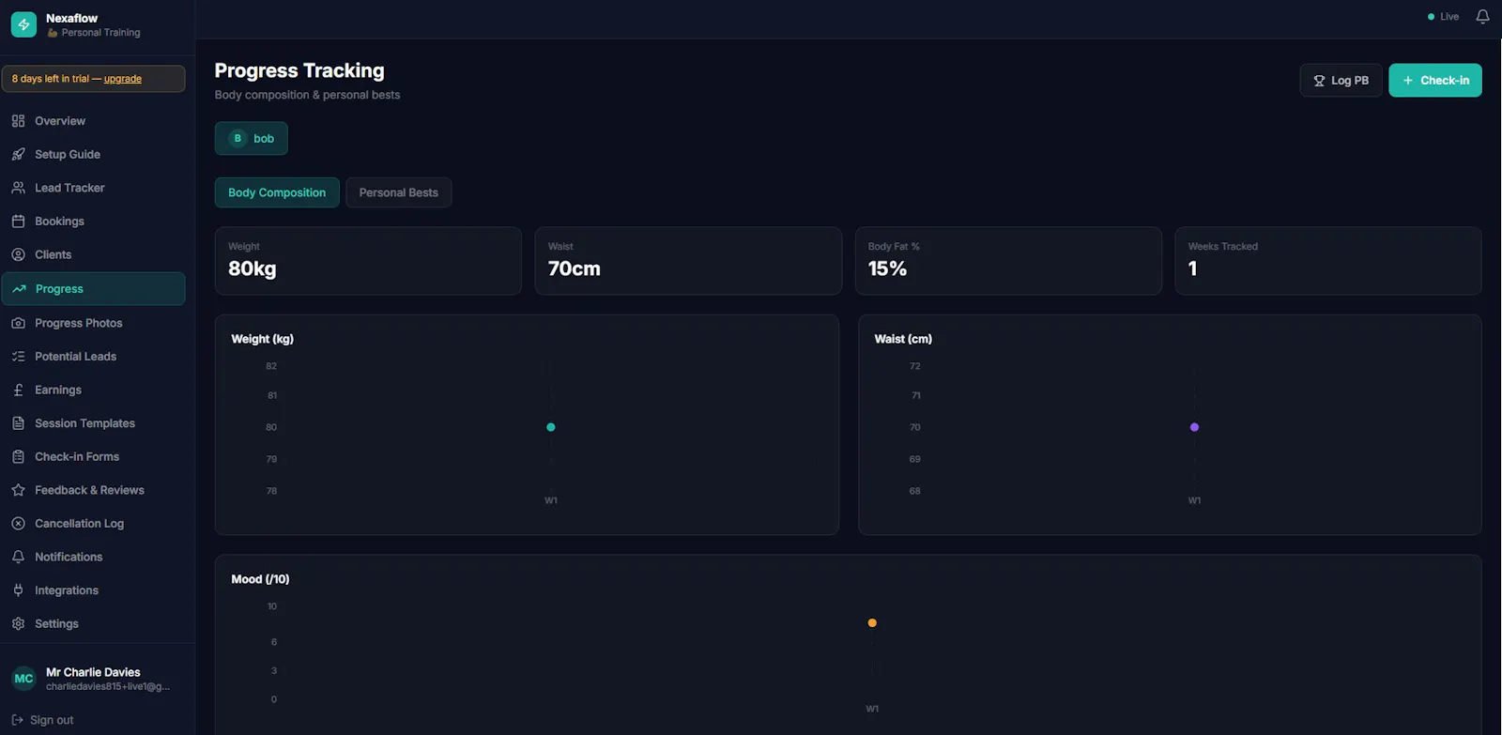Click the Clients person icon
The width and height of the screenshot is (1502, 735).
(18, 254)
